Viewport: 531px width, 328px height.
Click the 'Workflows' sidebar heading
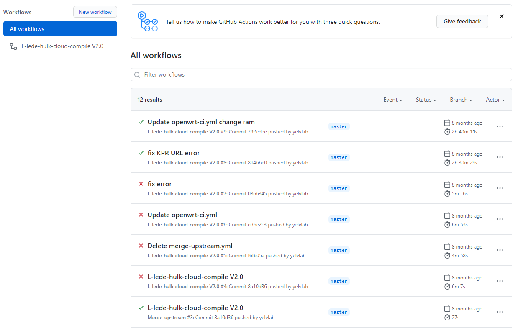pos(18,12)
